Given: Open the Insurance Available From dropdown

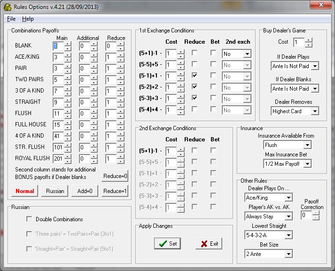Looking at the screenshot, I should click(x=306, y=145).
